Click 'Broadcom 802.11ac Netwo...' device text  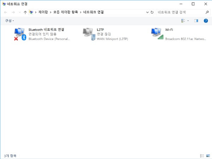tap(185, 39)
